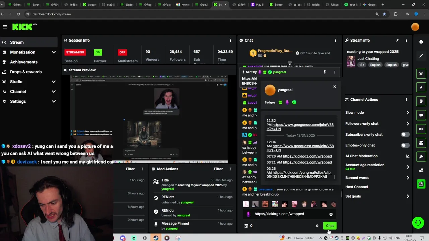
Task: Open Session Info three-dot options
Action: tap(230, 41)
